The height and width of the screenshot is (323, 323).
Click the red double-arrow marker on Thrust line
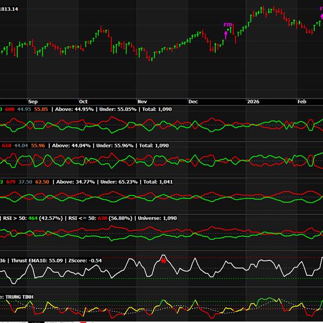163,261
